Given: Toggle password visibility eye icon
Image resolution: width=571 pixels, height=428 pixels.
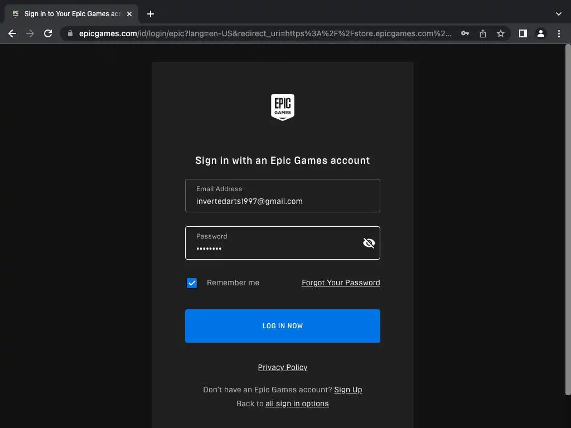Looking at the screenshot, I should (x=369, y=243).
